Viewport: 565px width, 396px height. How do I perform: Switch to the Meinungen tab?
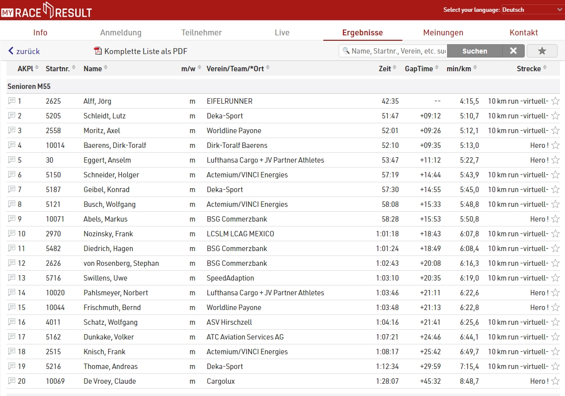(443, 32)
